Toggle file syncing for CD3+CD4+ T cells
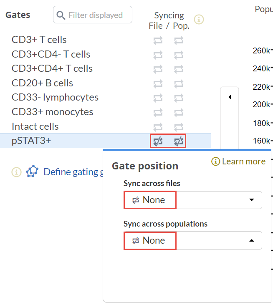273x305 pixels. 158,69
